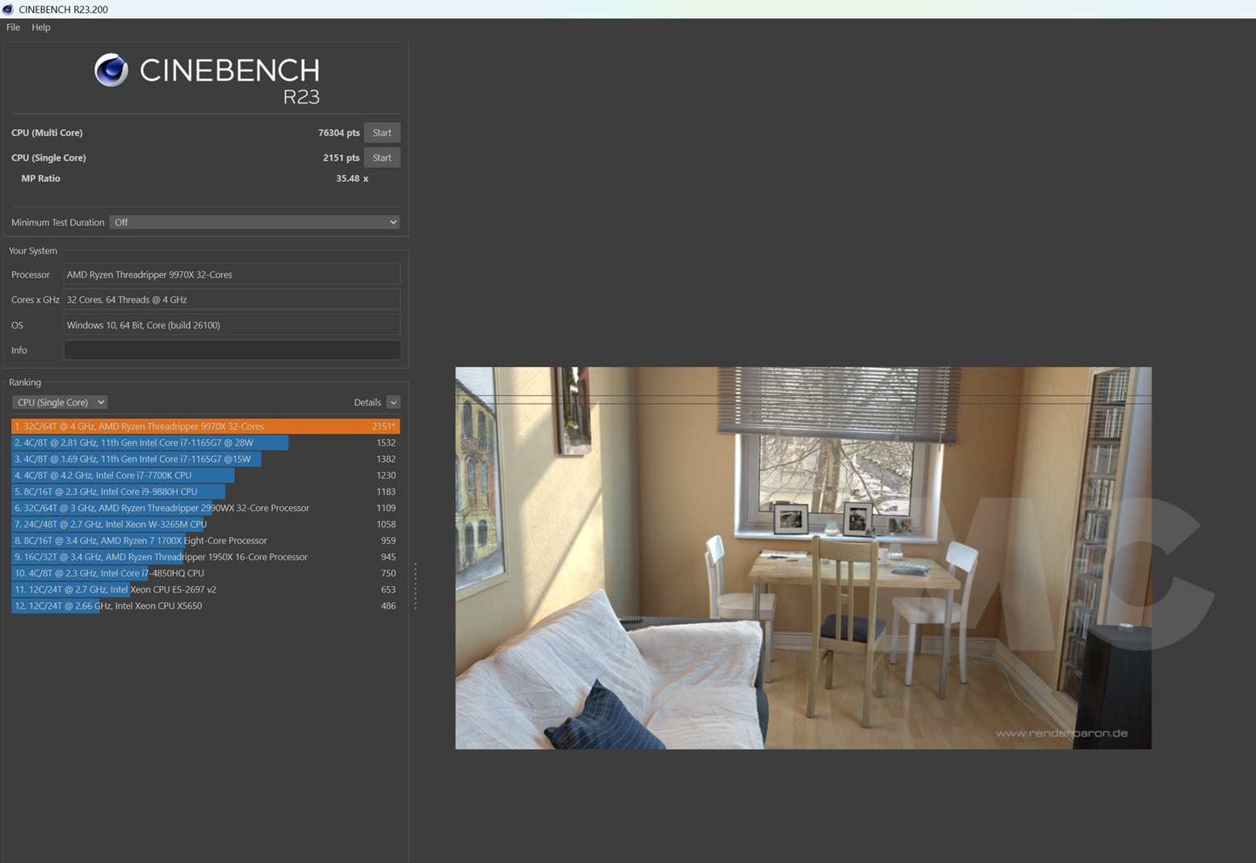Select the Core i7-1165G7 @ 28W ranking row
Image resolution: width=1256 pixels, height=863 pixels.
click(x=205, y=442)
